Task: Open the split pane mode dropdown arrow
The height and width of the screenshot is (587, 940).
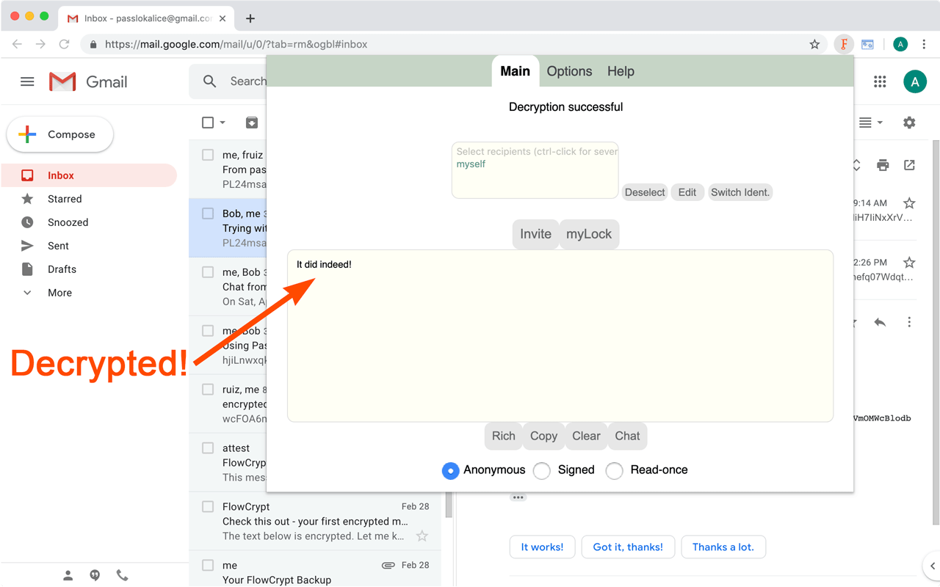Action: coord(880,123)
